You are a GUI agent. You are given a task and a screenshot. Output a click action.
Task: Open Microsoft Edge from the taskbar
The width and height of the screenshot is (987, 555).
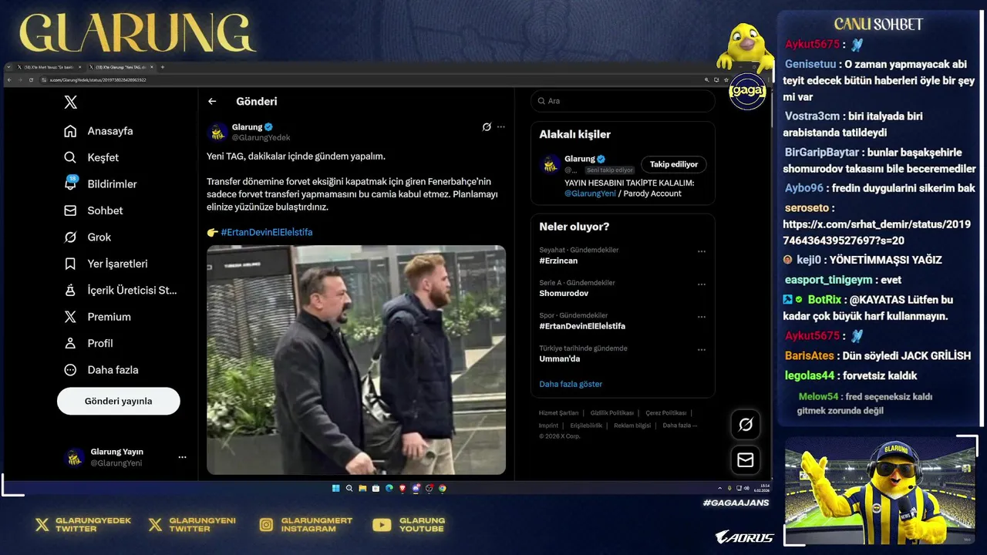(389, 488)
